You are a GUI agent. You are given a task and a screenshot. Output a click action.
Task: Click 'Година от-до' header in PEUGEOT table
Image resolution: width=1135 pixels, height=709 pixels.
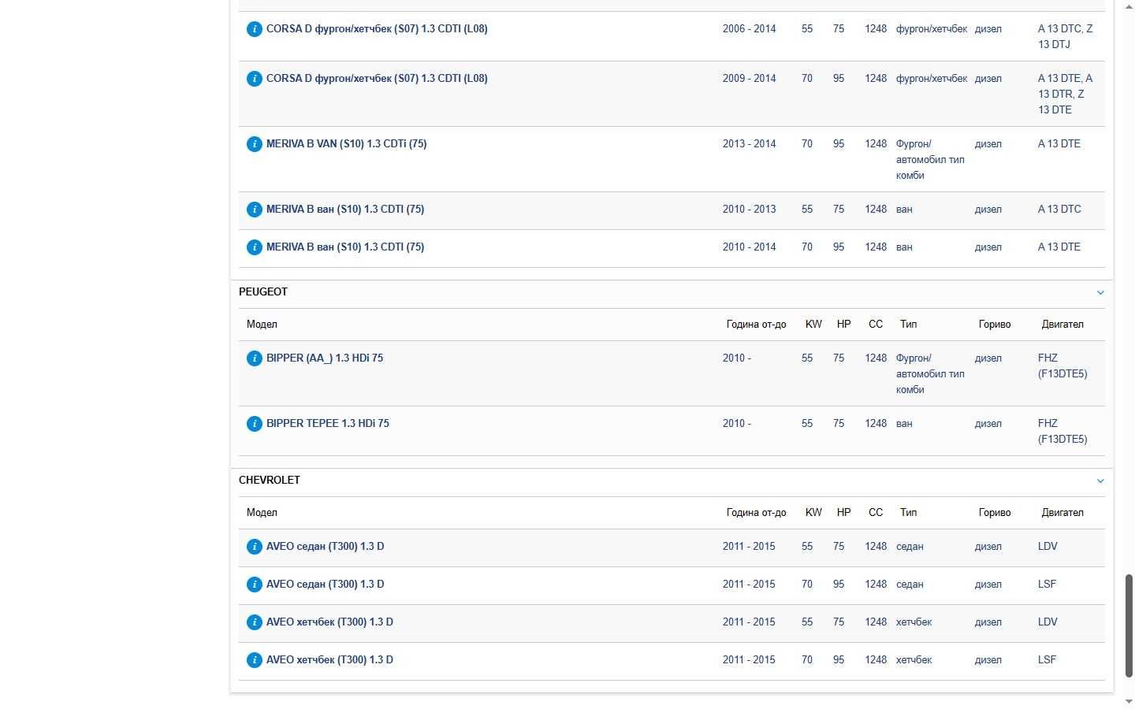coord(757,324)
